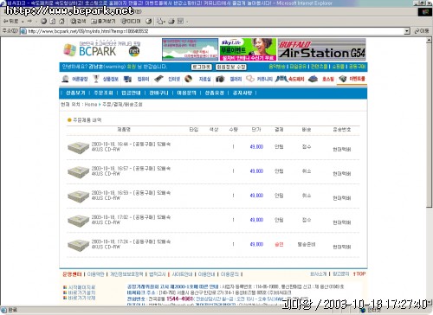433x315 pixels.
Task: Click the red 승인 status on the 17:24 order
Action: tap(279, 244)
